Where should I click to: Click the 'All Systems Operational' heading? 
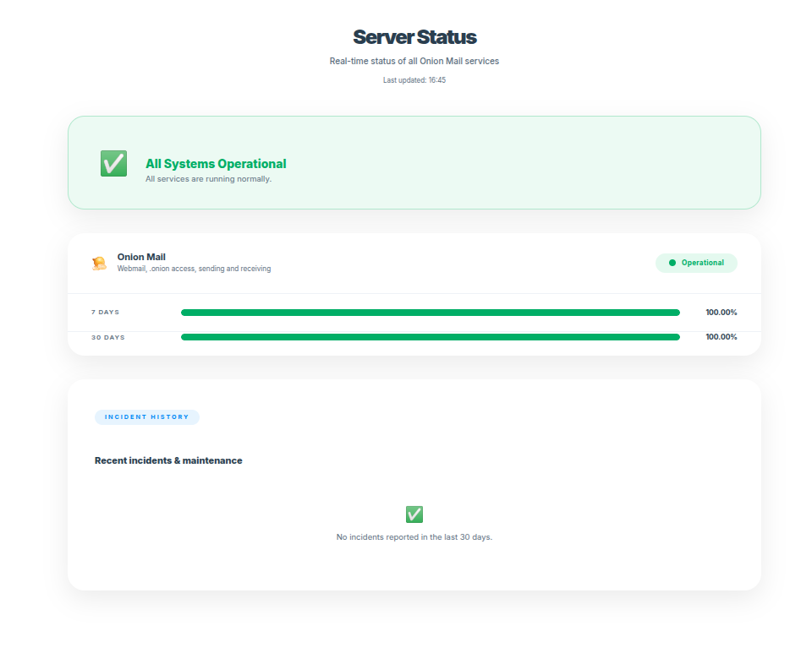tap(216, 164)
